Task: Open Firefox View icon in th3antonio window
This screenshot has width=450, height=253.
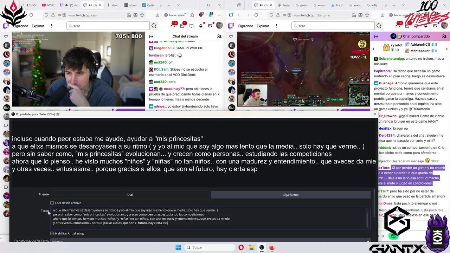Action: point(239,5)
